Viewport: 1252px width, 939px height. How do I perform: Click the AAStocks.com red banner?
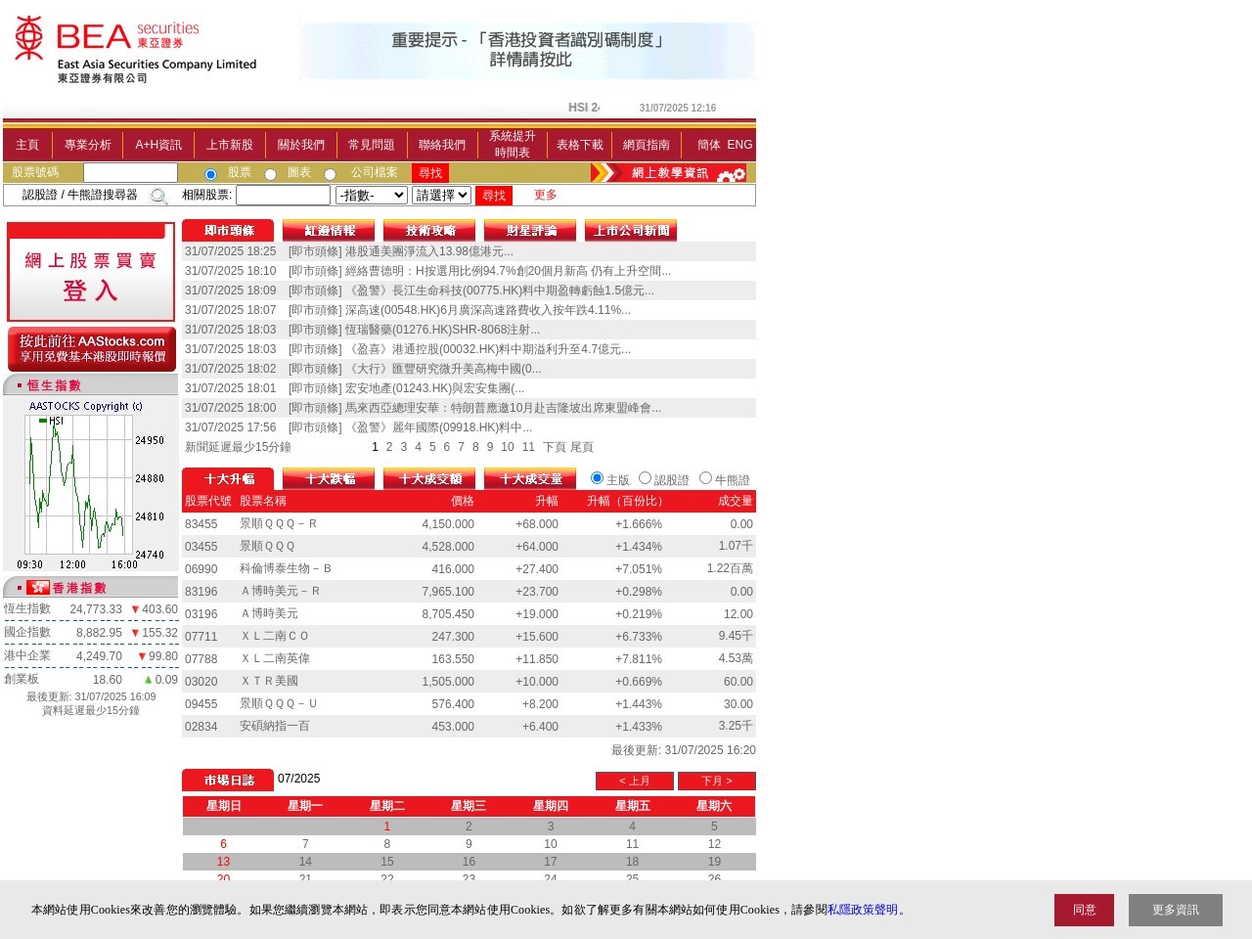pyautogui.click(x=92, y=349)
